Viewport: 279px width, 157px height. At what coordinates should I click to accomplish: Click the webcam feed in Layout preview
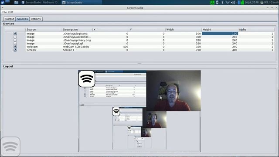(x=174, y=91)
